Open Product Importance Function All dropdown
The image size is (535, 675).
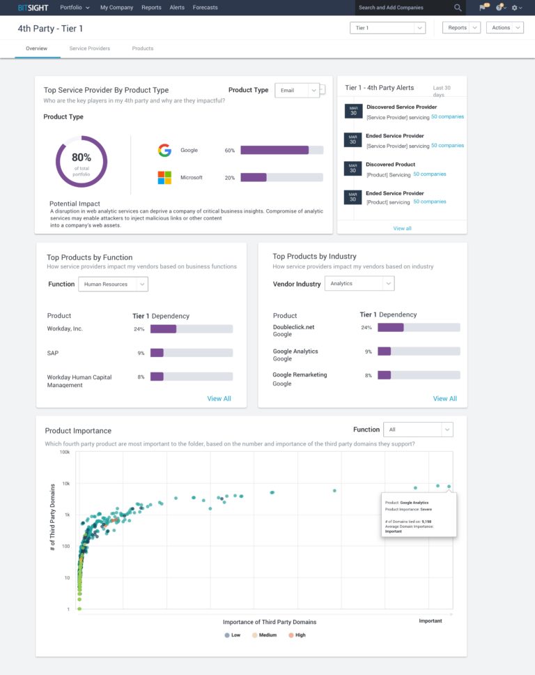[x=418, y=430]
